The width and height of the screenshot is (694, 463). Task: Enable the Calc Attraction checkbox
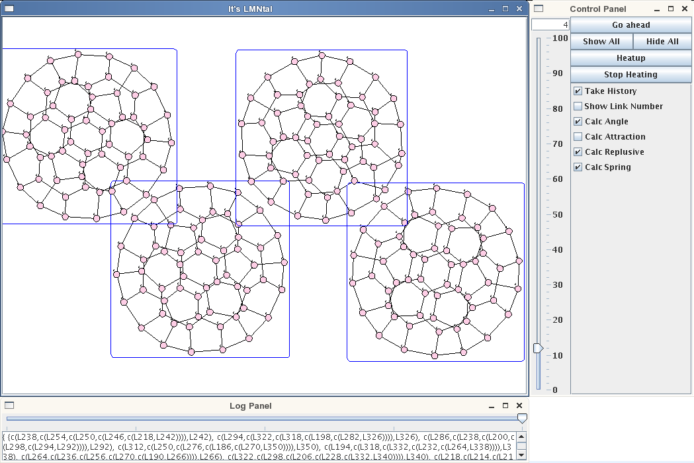(578, 137)
